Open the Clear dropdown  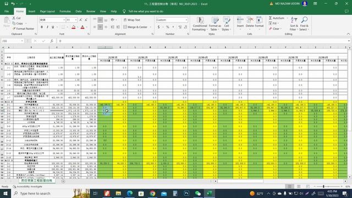click(275, 29)
